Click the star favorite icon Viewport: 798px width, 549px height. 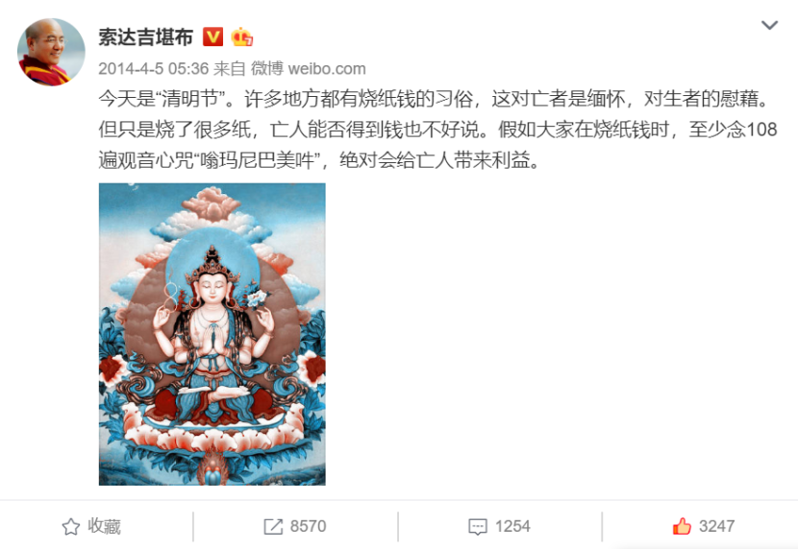coord(71,527)
